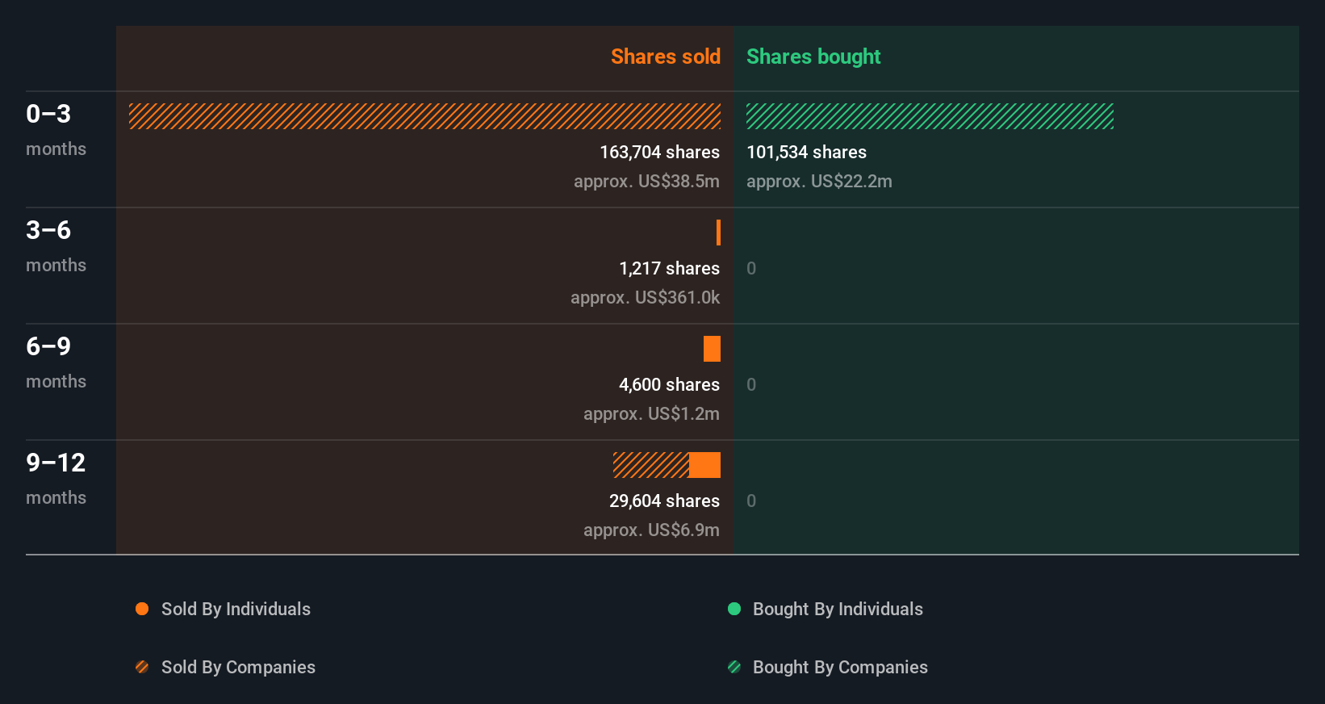Click the 1,217 shares value
The height and width of the screenshot is (704, 1325).
pos(669,268)
